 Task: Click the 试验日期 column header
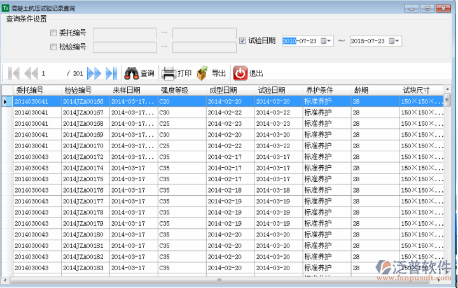point(271,90)
